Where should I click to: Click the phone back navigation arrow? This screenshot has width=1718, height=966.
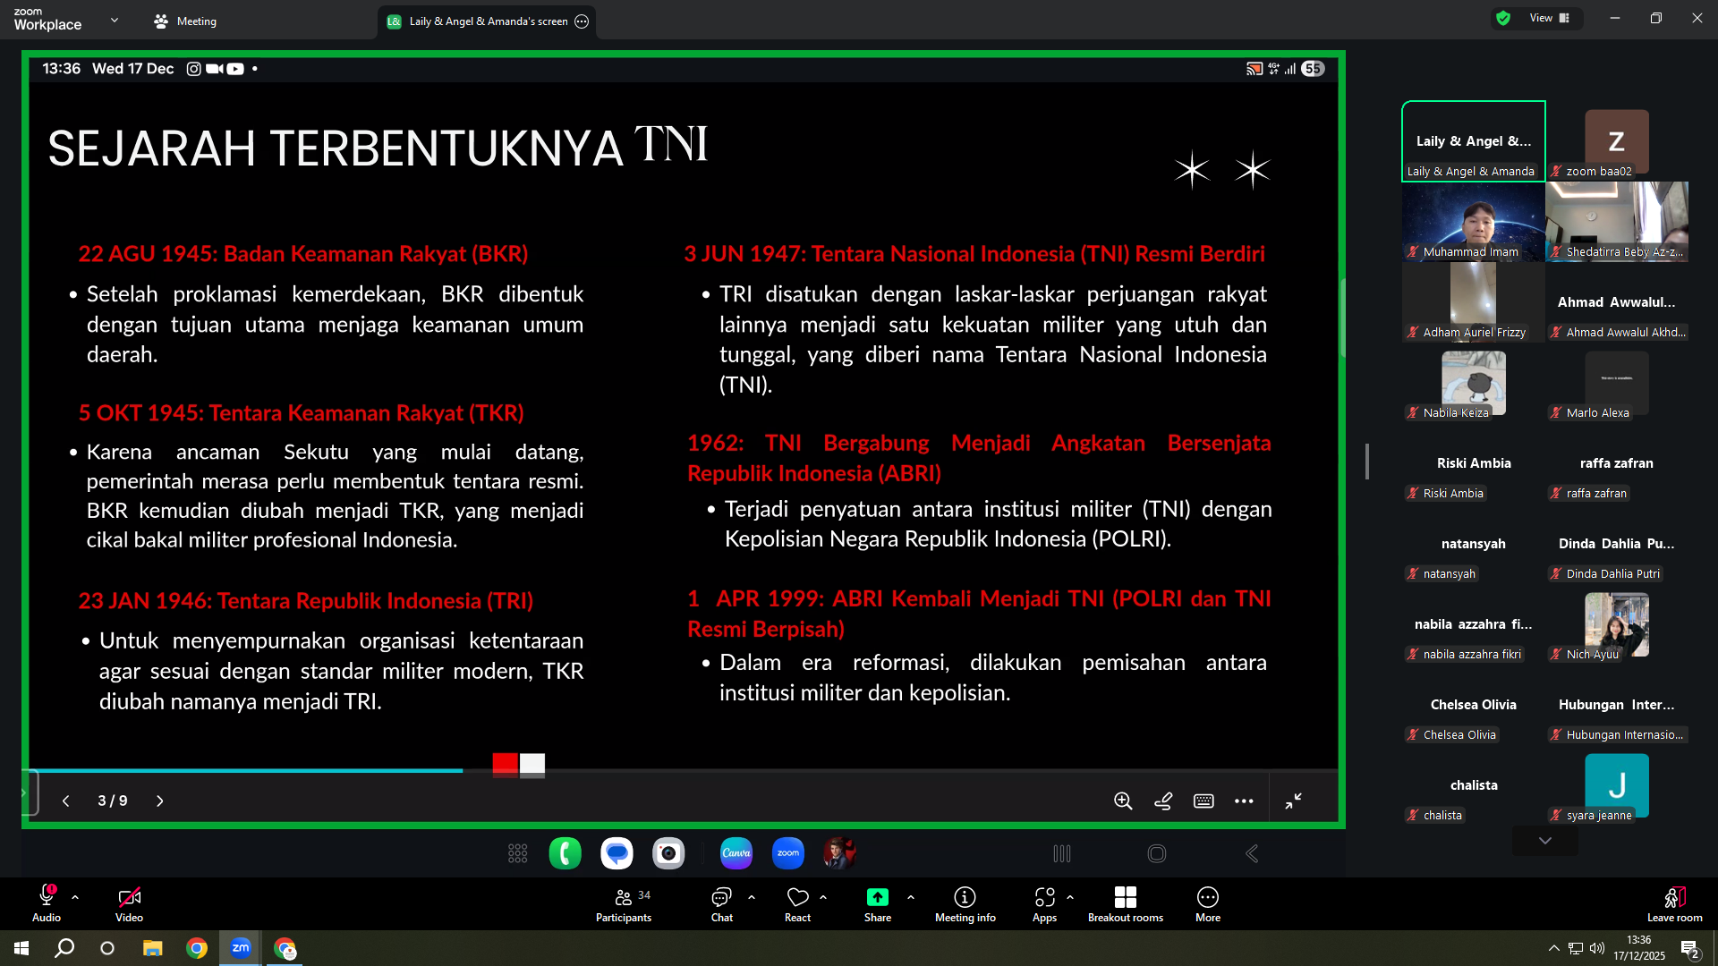[x=1252, y=853]
